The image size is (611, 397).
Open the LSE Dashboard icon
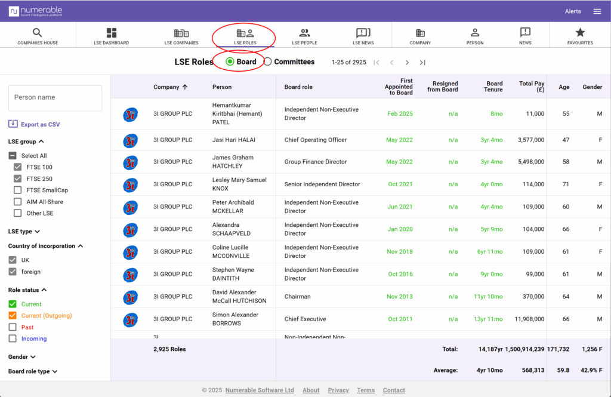(x=111, y=33)
